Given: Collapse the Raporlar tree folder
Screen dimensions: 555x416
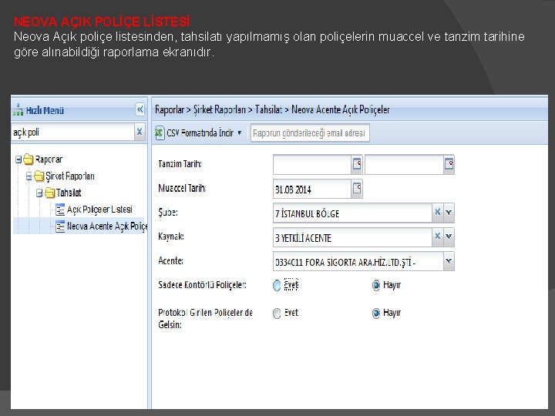Looking at the screenshot, I should coord(18,159).
